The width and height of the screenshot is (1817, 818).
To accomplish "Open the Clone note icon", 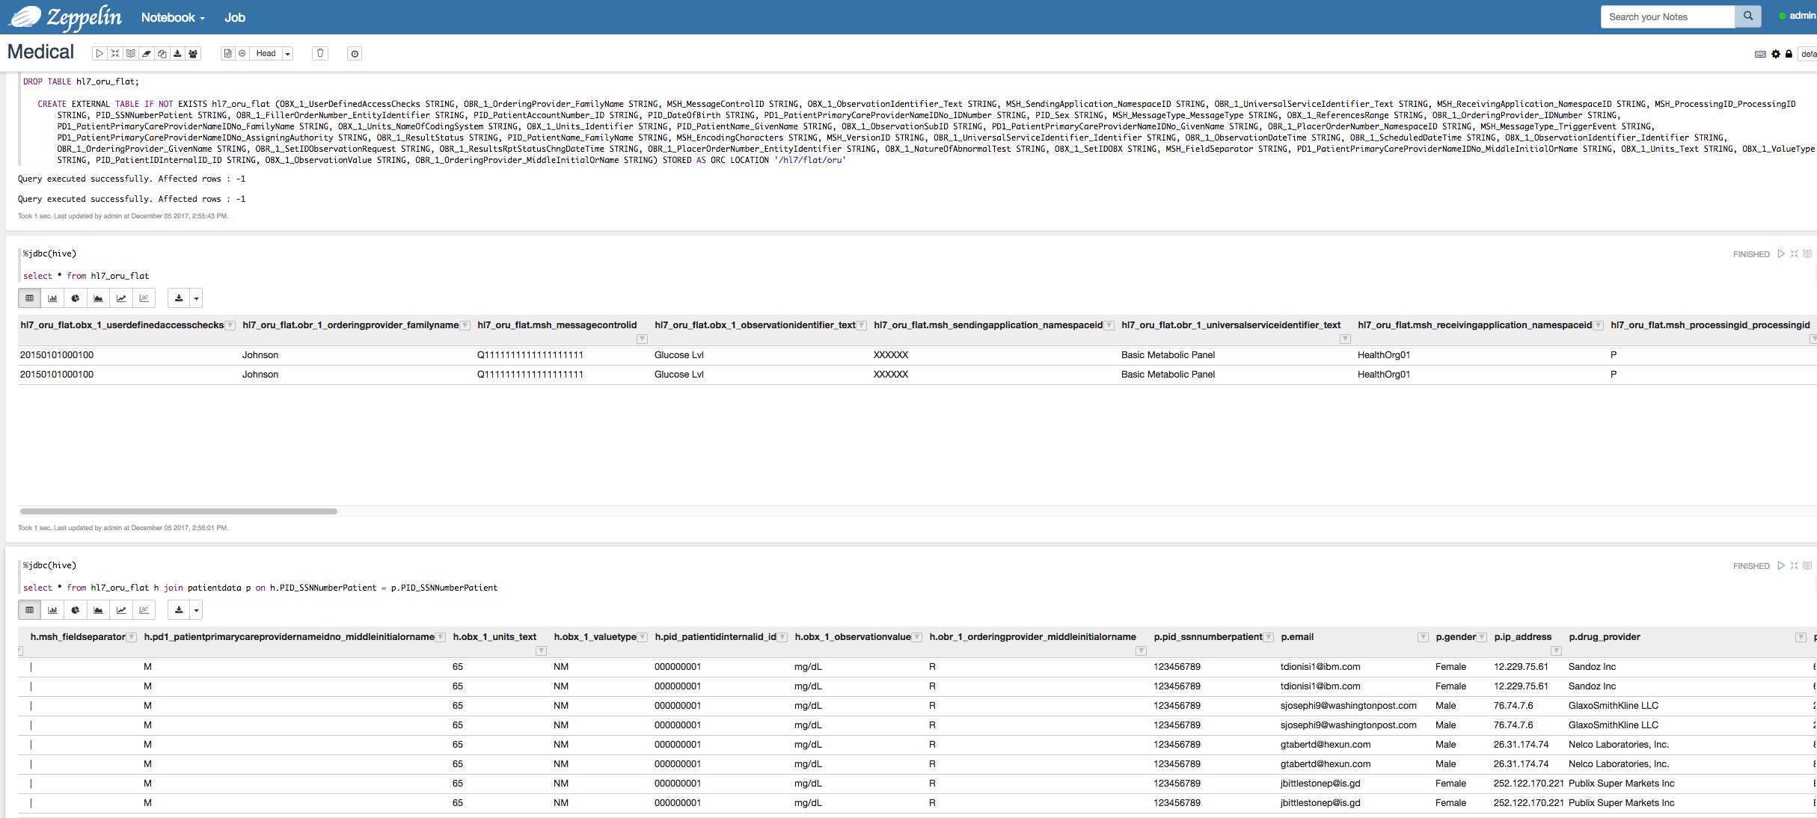I will coord(162,53).
